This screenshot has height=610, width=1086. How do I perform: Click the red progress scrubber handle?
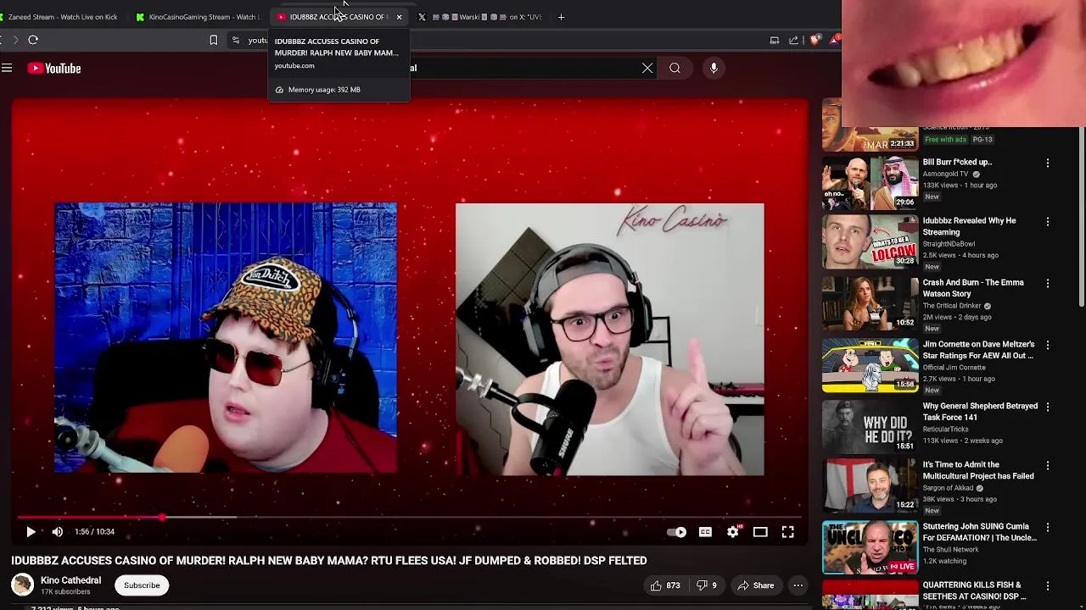point(161,517)
